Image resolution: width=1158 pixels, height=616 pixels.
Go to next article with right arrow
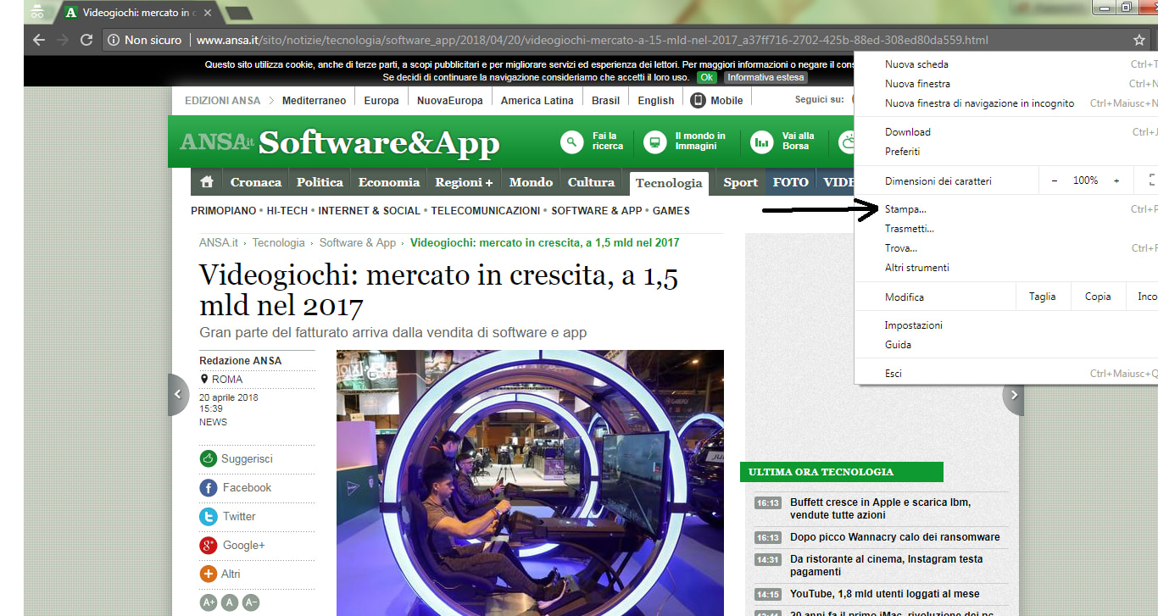point(1013,394)
